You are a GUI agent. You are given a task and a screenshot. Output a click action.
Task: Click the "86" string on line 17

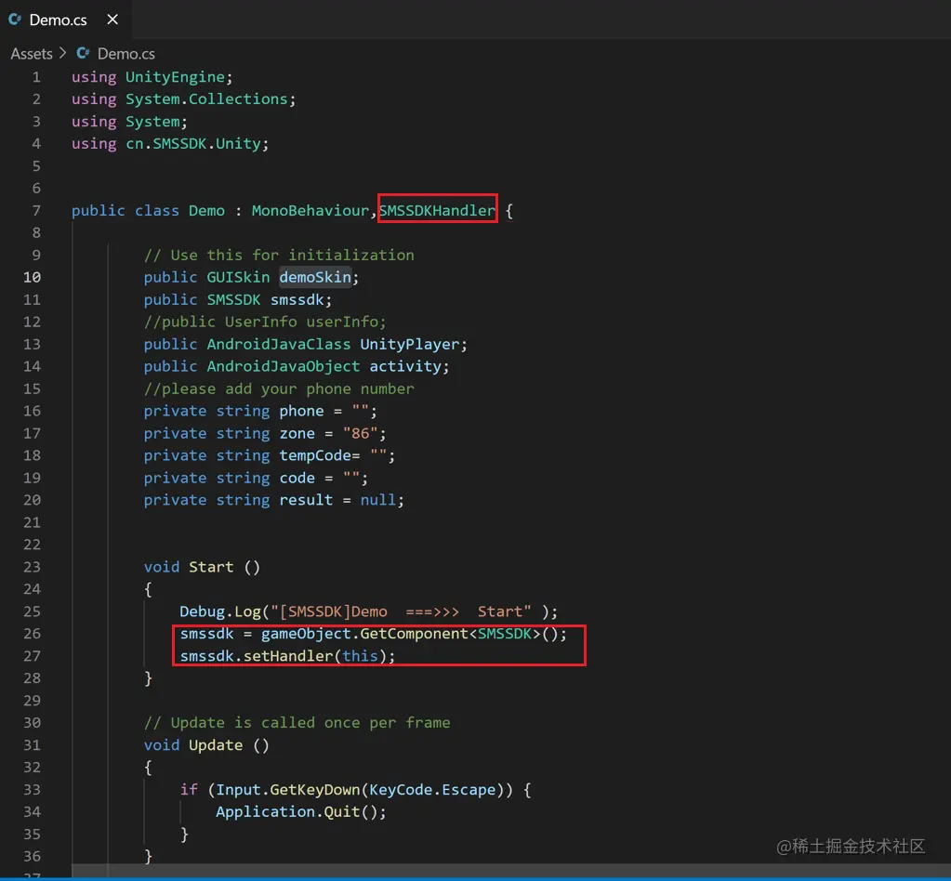click(361, 433)
